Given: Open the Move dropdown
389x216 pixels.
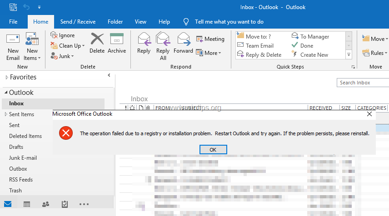Looking at the screenshot, I should click(x=375, y=39).
